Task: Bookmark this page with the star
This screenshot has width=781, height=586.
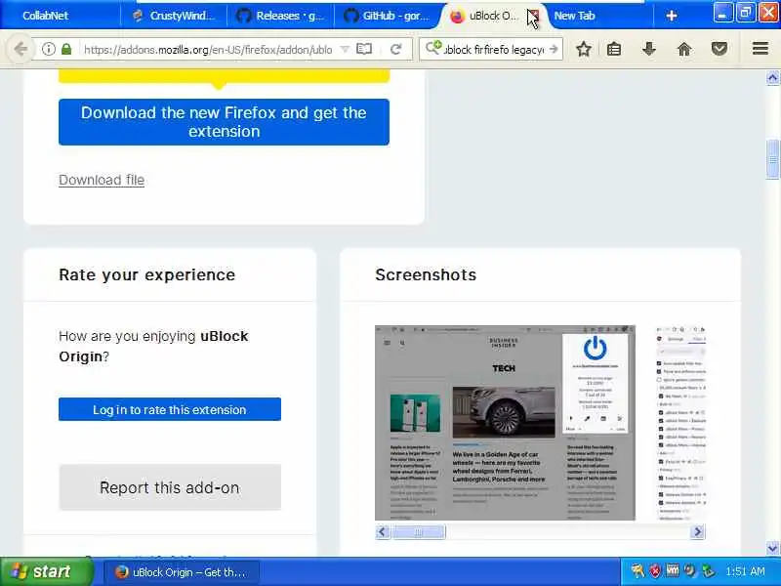Action: [x=583, y=49]
